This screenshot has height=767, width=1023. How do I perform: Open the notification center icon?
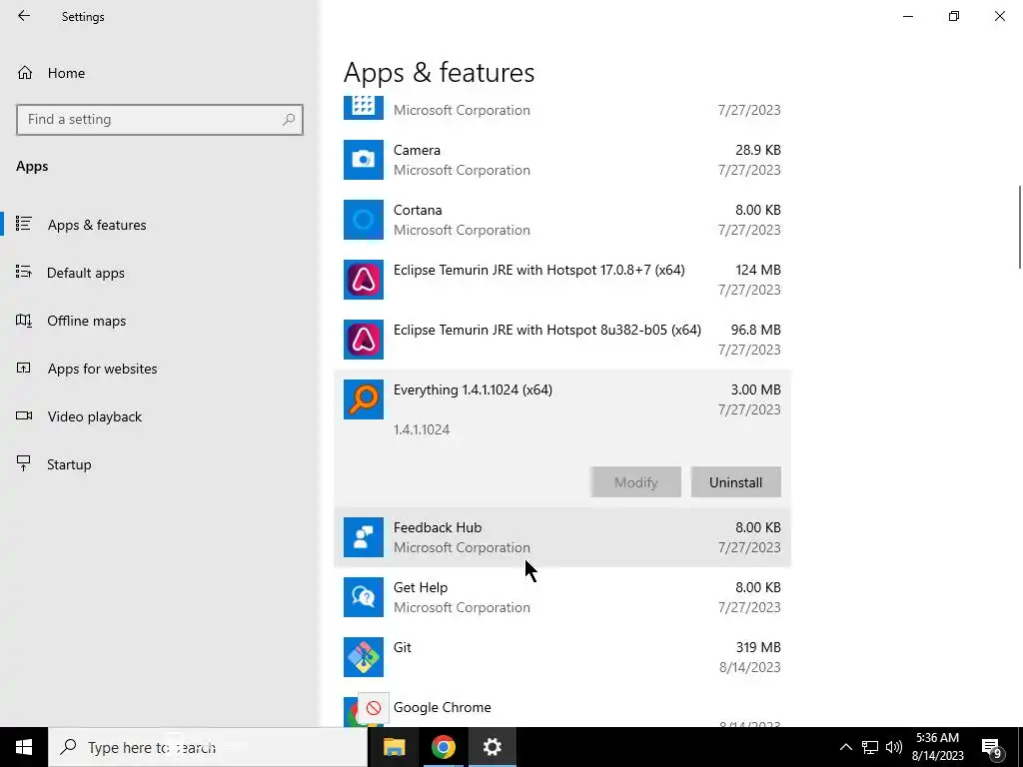992,748
